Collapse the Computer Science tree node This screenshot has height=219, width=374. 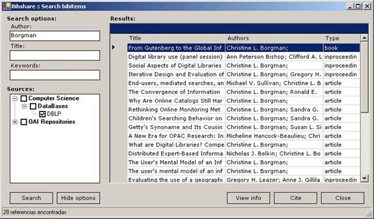point(15,99)
